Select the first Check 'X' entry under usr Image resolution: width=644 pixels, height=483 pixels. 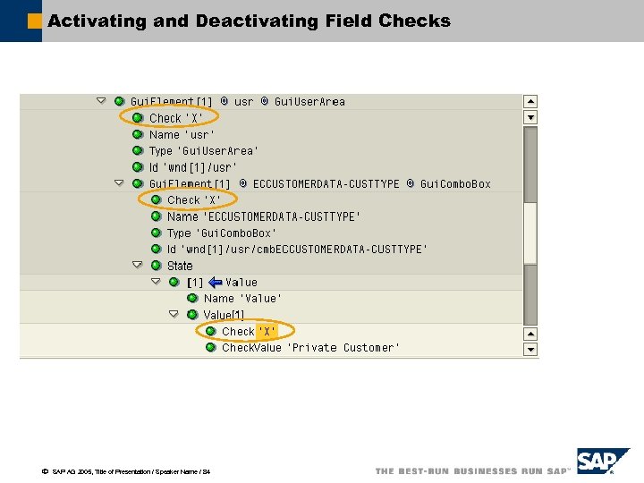176,118
